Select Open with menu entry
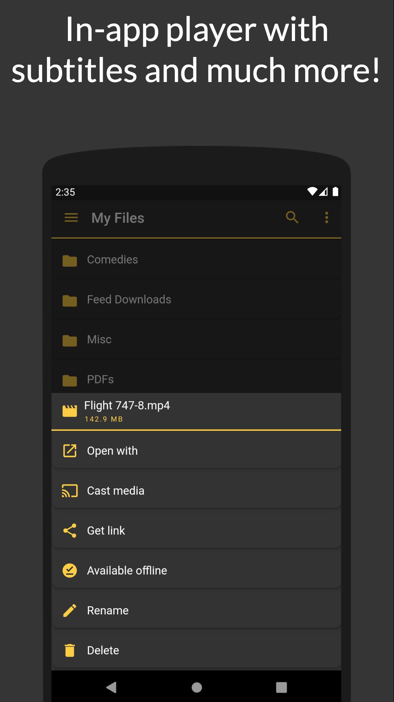The height and width of the screenshot is (702, 394). (x=196, y=451)
